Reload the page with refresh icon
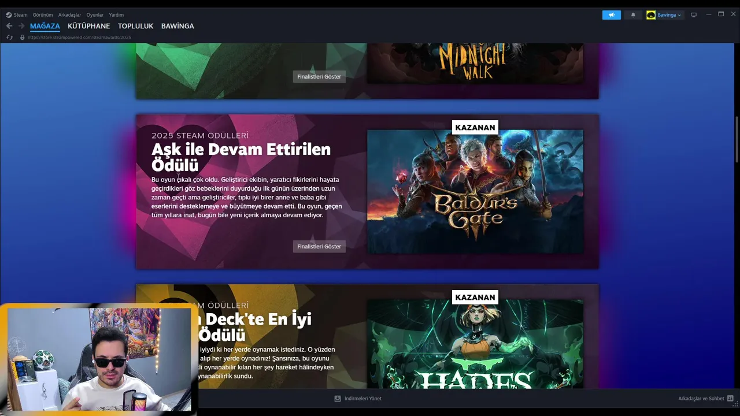The width and height of the screenshot is (740, 416). point(9,37)
